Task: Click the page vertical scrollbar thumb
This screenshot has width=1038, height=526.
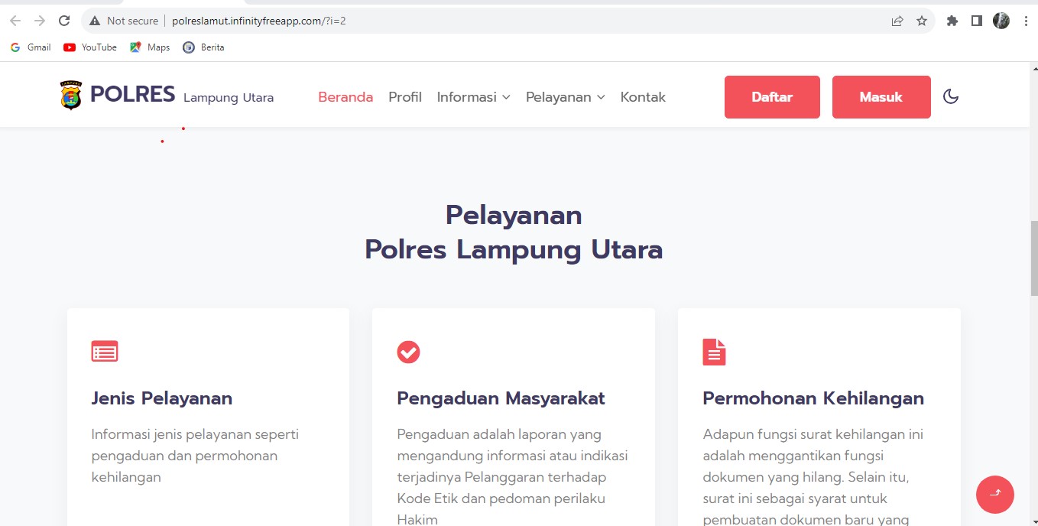Action: click(1033, 260)
